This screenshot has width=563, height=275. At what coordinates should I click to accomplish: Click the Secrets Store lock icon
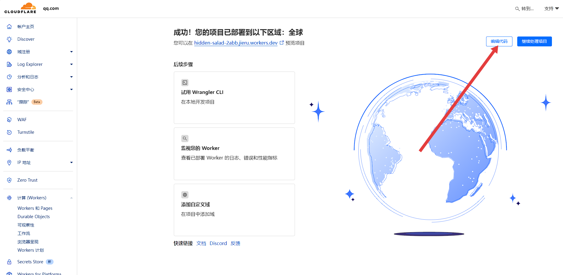(x=9, y=262)
